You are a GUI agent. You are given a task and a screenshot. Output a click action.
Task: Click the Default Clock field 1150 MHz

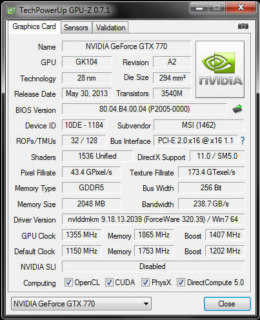(x=82, y=251)
